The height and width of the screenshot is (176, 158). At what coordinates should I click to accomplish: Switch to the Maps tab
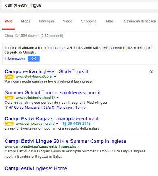(26, 21)
